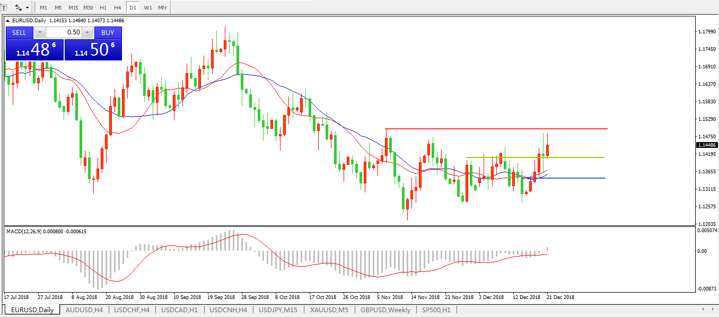Open the AUDUSD,H4 chart tab
This screenshot has width=719, height=317.
pyautogui.click(x=84, y=310)
